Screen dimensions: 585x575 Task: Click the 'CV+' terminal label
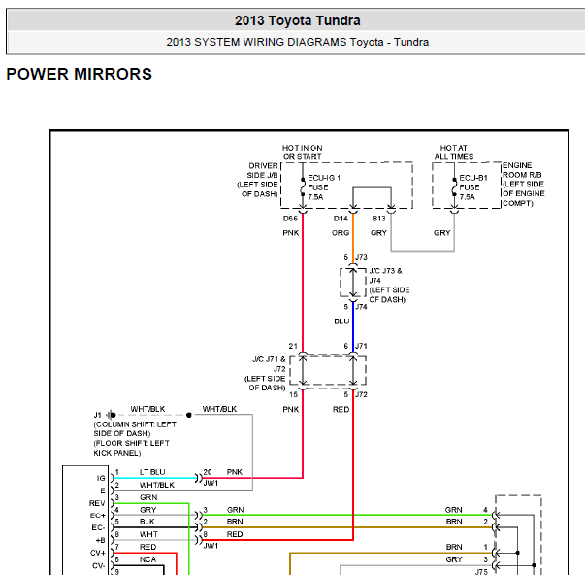(x=98, y=553)
